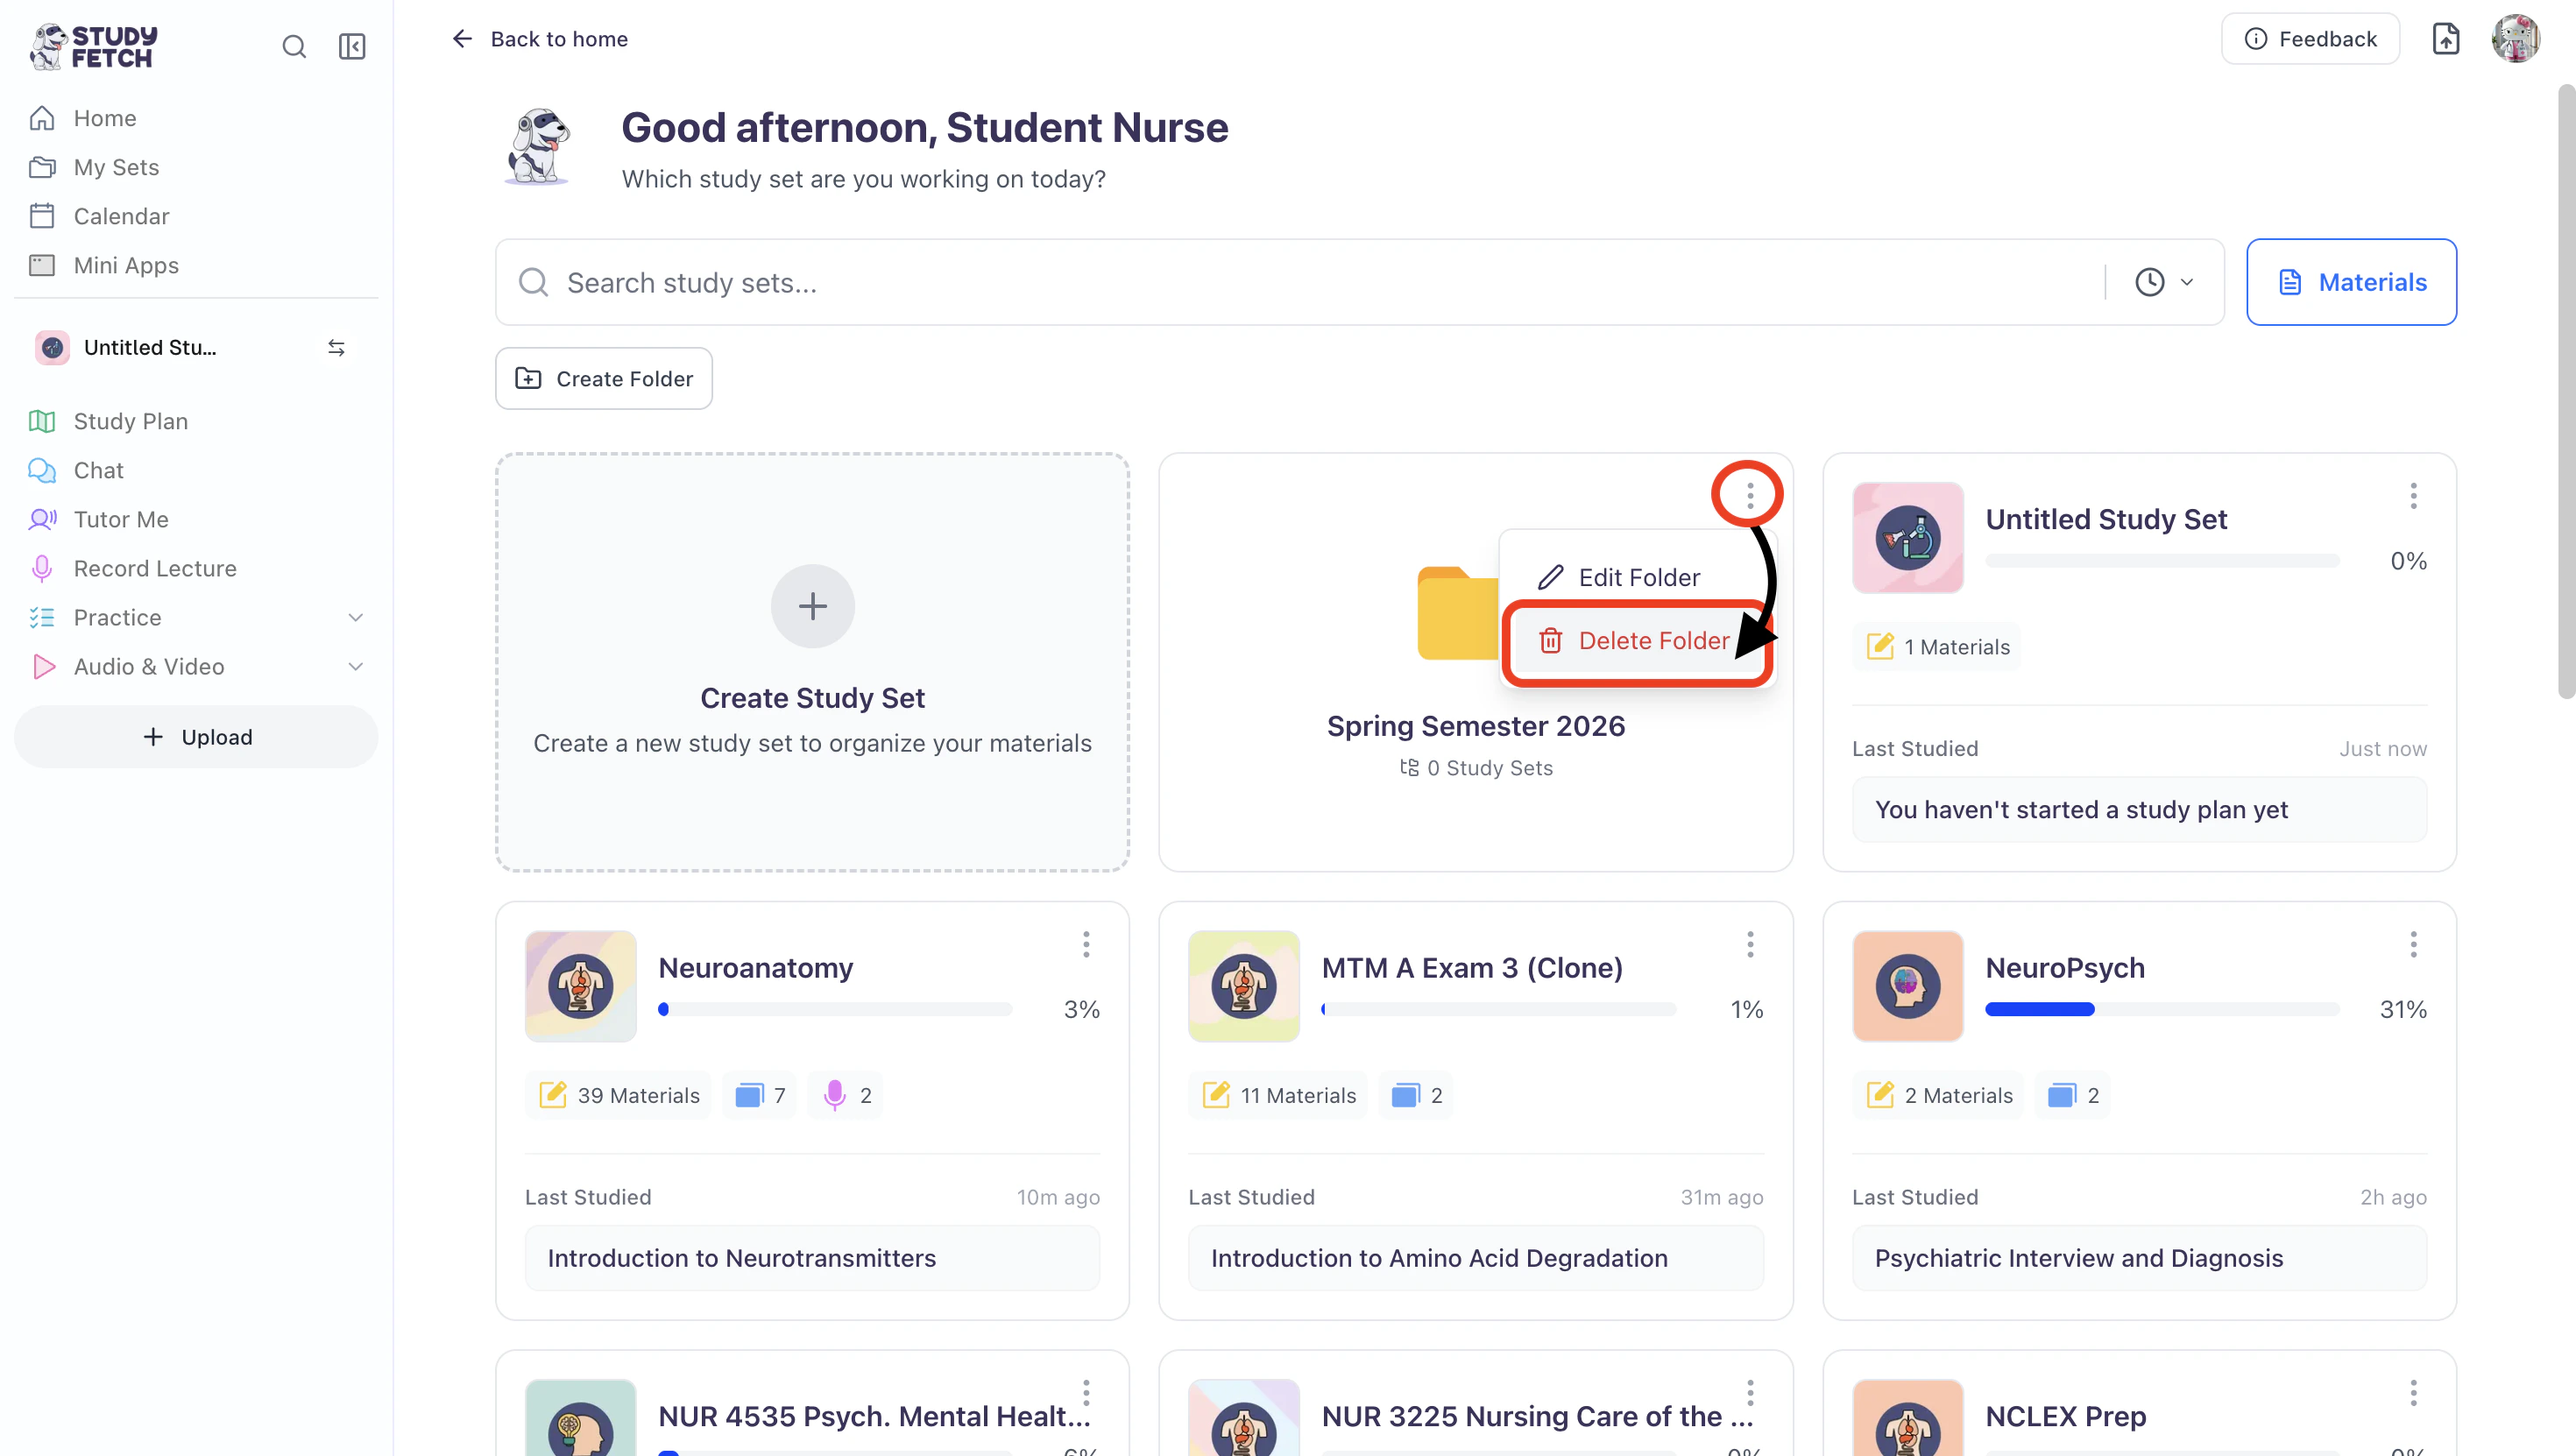Open the NeuroPsych set thumbnail
The width and height of the screenshot is (2576, 1456).
(1908, 987)
